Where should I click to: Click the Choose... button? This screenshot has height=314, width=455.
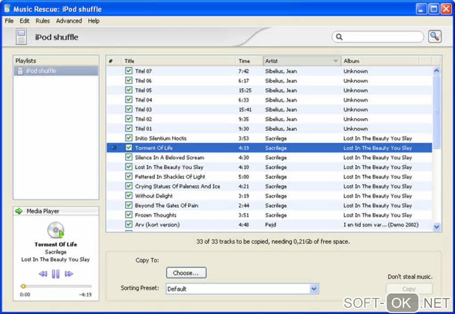(x=186, y=273)
